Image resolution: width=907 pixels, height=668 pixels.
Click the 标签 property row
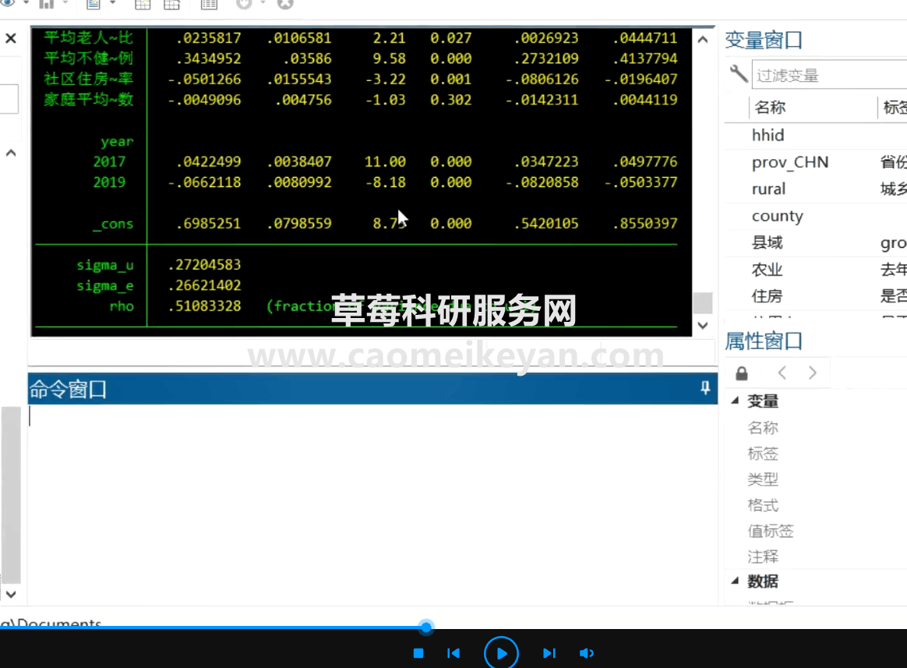click(763, 453)
